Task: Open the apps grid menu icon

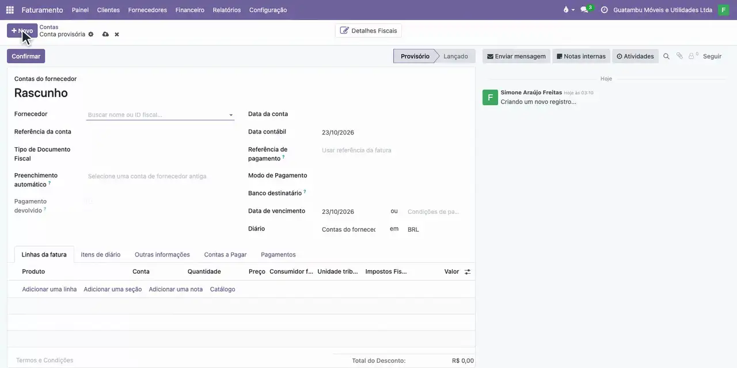Action: (10, 10)
